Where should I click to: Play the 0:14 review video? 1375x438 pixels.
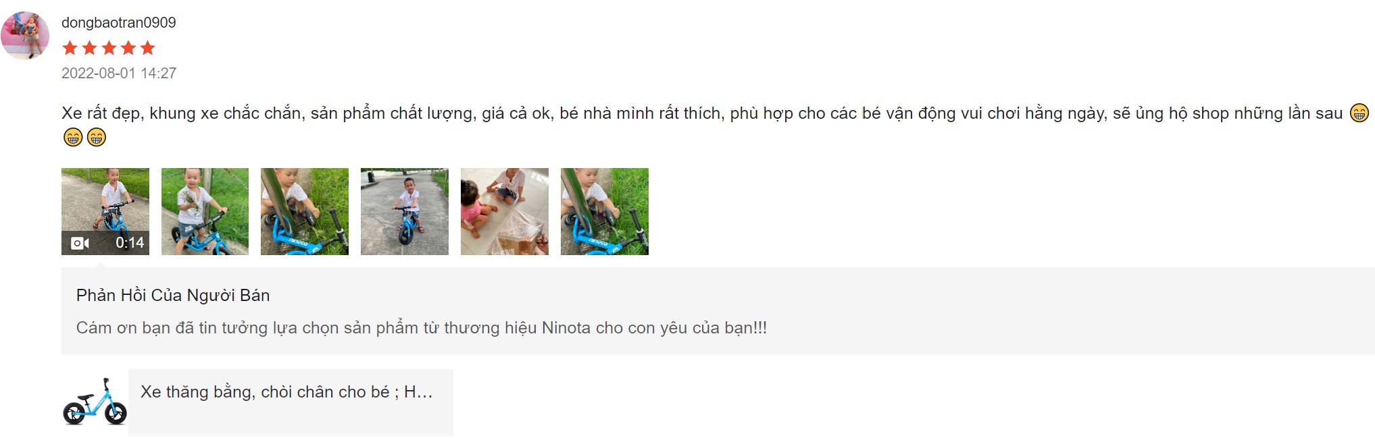(105, 211)
